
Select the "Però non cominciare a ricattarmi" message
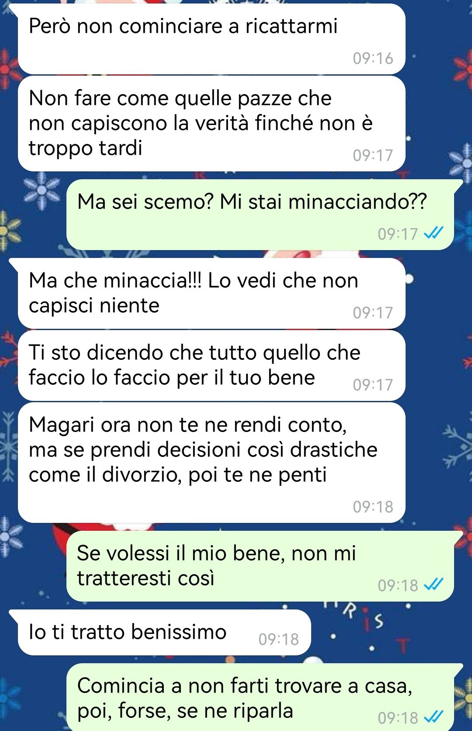click(x=212, y=39)
